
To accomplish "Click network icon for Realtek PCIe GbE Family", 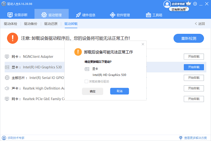I will coord(7,99).
